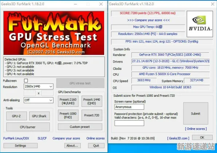217x153 pixels.
Task: Open the FurMark Linux/OSX link
Action: 16,138
